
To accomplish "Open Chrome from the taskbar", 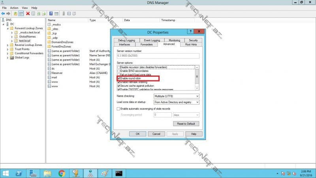I will pos(62,173).
